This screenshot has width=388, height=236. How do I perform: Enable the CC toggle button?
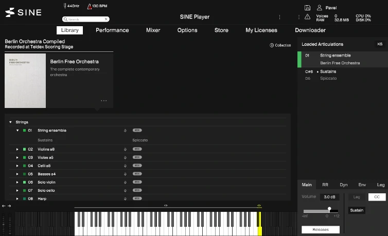(x=377, y=197)
